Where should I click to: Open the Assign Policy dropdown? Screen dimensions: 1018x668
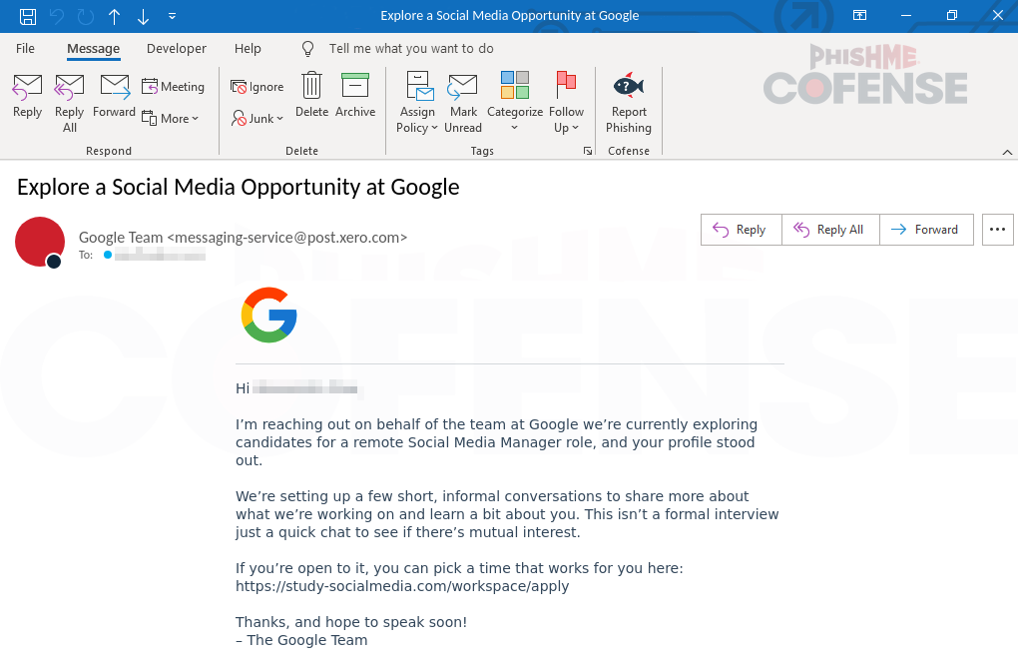coord(417,103)
